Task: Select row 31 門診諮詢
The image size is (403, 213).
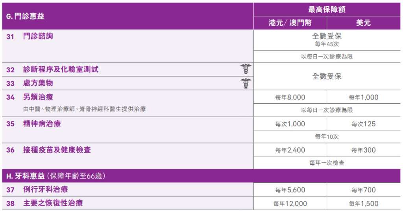Action: click(38, 36)
